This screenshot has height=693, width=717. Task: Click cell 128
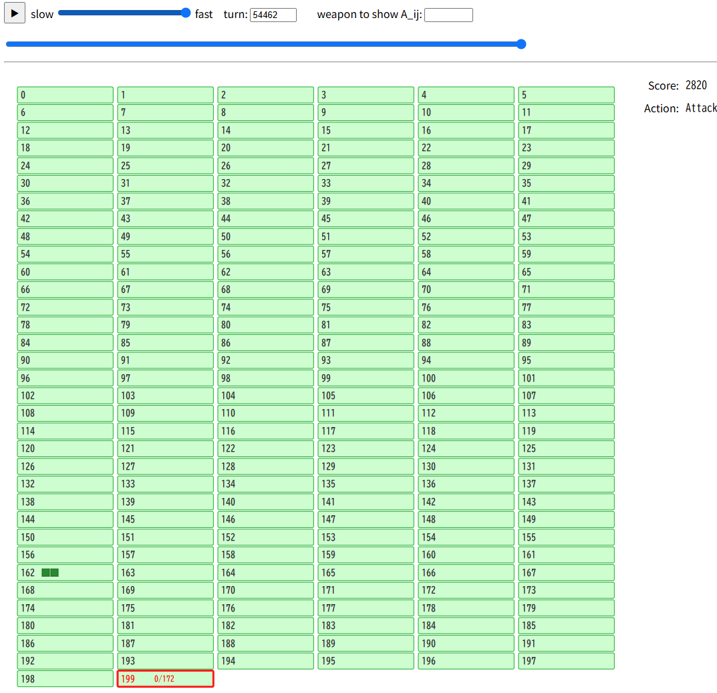tap(266, 466)
